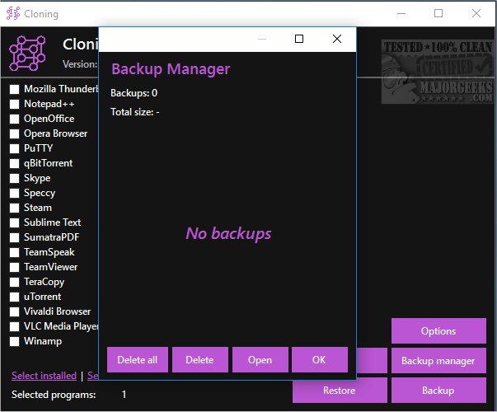Enable the Steam checkbox
The image size is (497, 412).
point(14,208)
